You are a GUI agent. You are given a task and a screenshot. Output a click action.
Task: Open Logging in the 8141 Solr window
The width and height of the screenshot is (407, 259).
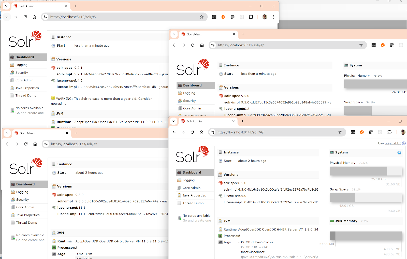point(195,180)
